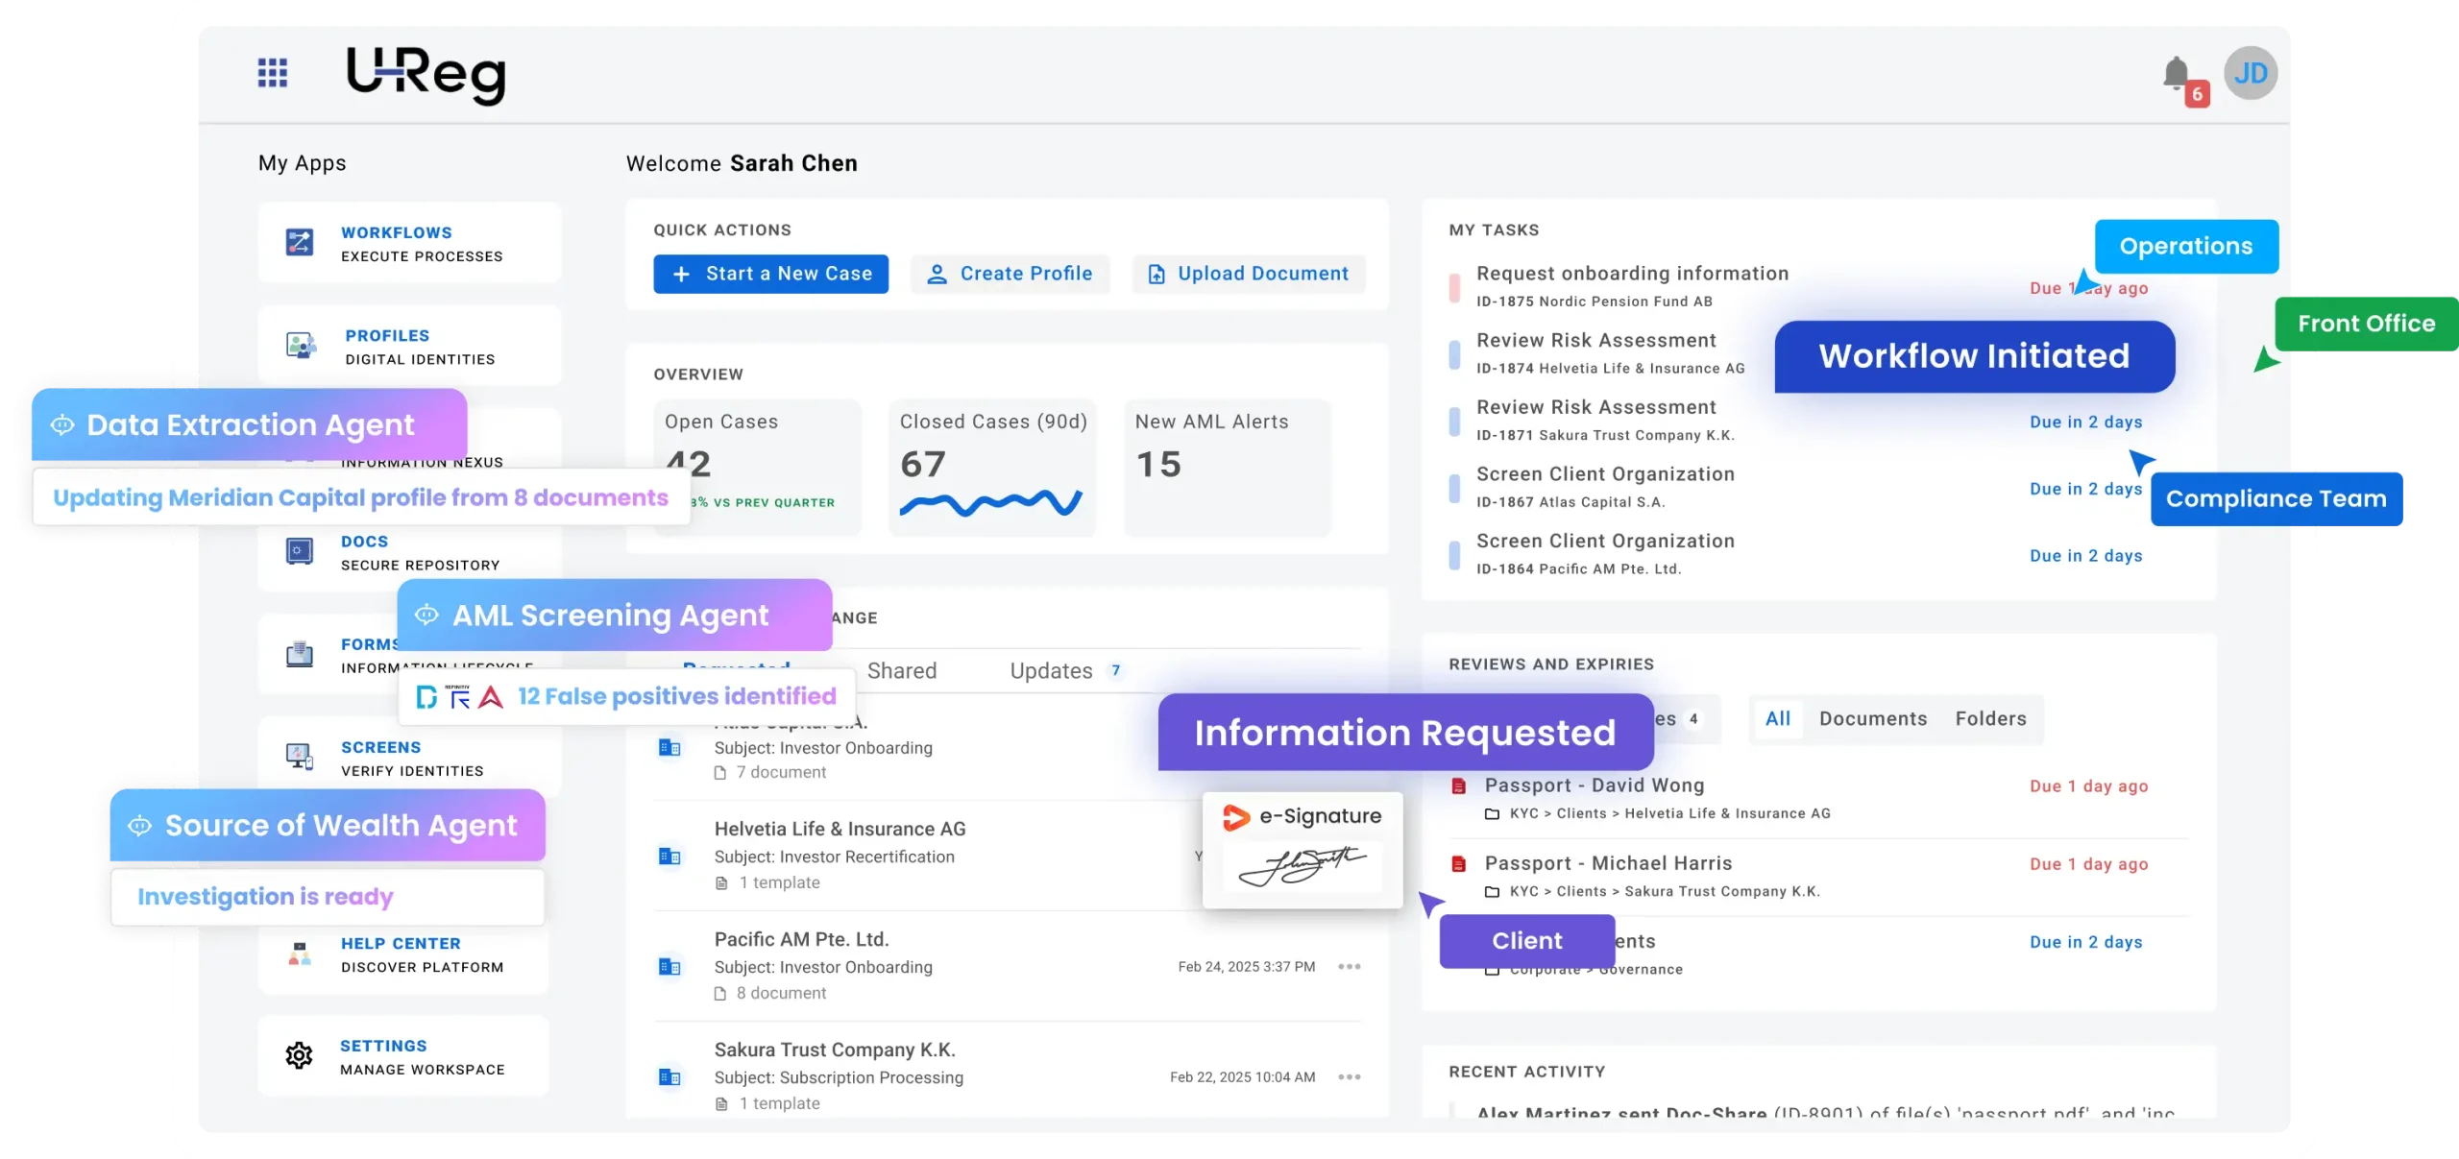Open the JD user avatar
2459x1159 pixels.
[x=2251, y=73]
